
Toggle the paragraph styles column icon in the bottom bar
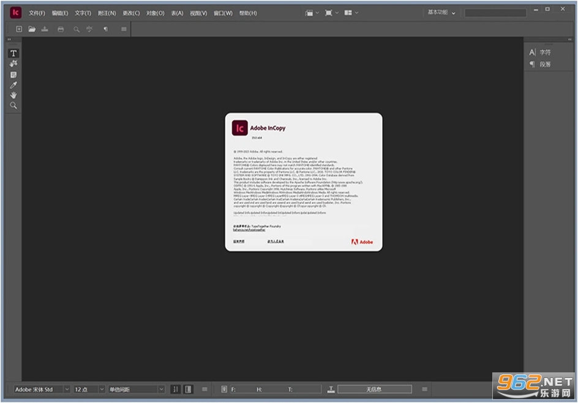[x=188, y=390]
